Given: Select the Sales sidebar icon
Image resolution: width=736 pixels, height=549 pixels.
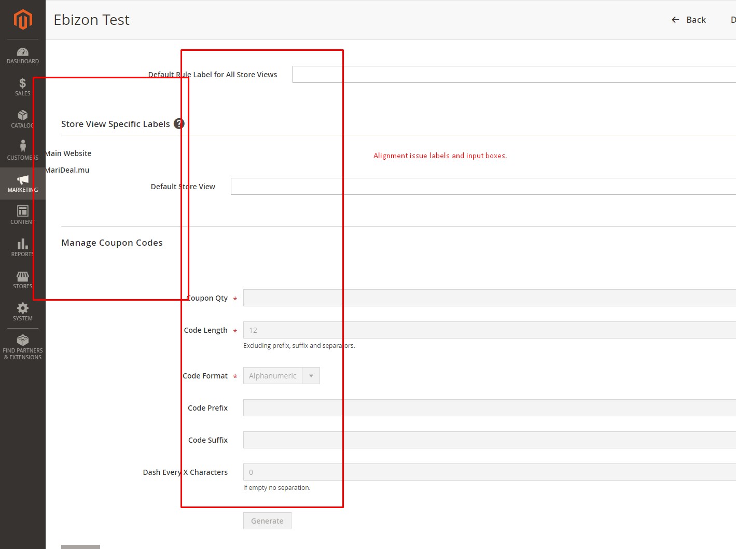Looking at the screenshot, I should 22,87.
